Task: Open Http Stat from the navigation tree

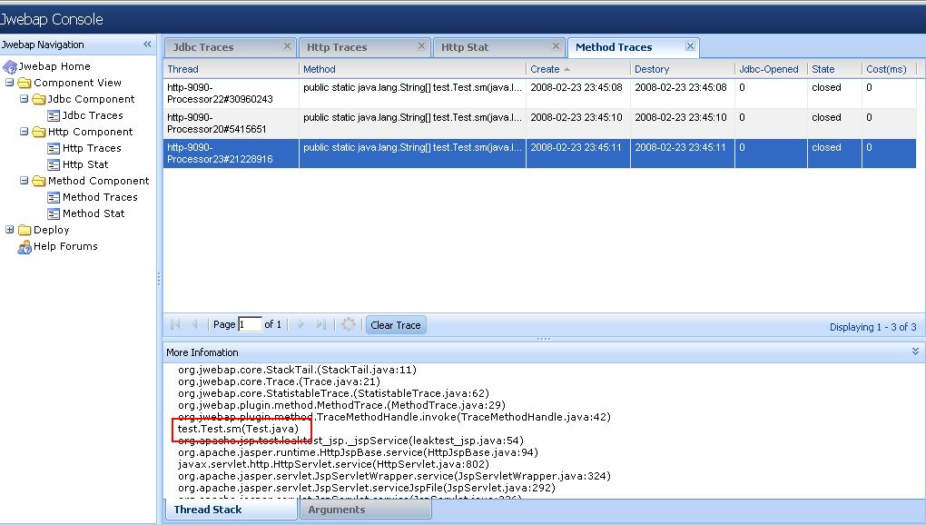Action: 85,164
